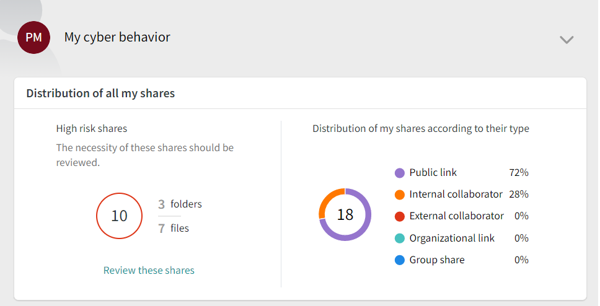The height and width of the screenshot is (306, 600).
Task: Click the 18 total in the donut center
Action: (x=345, y=214)
